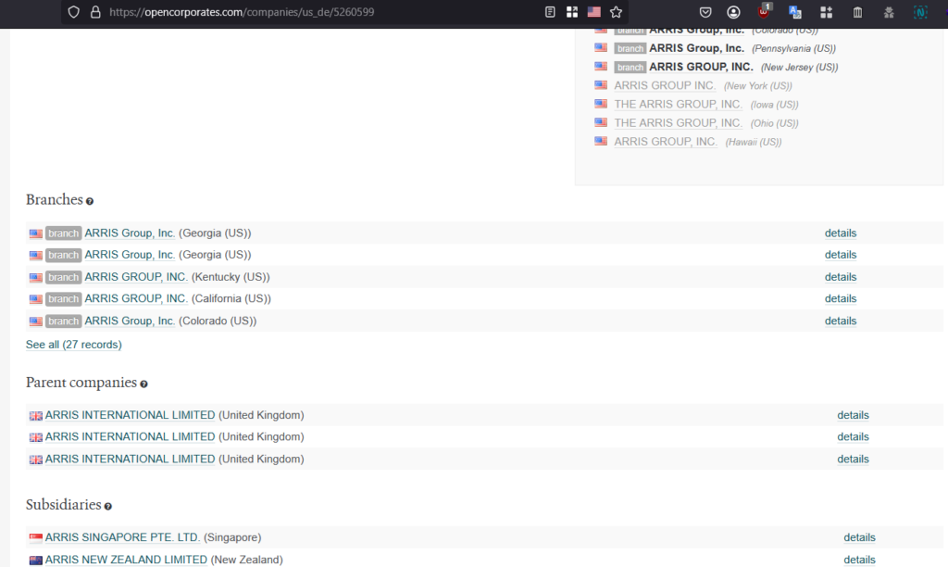The image size is (948, 567).
Task: Click the site security padlock icon
Action: [x=95, y=12]
